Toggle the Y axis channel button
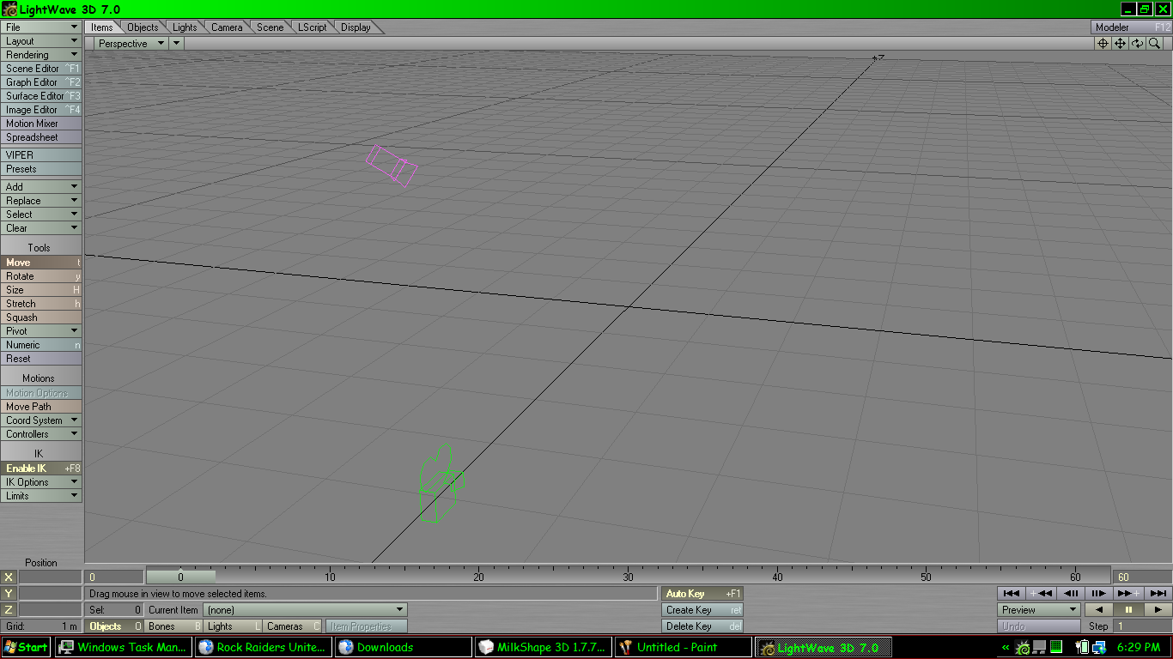The width and height of the screenshot is (1173, 659). [x=9, y=594]
